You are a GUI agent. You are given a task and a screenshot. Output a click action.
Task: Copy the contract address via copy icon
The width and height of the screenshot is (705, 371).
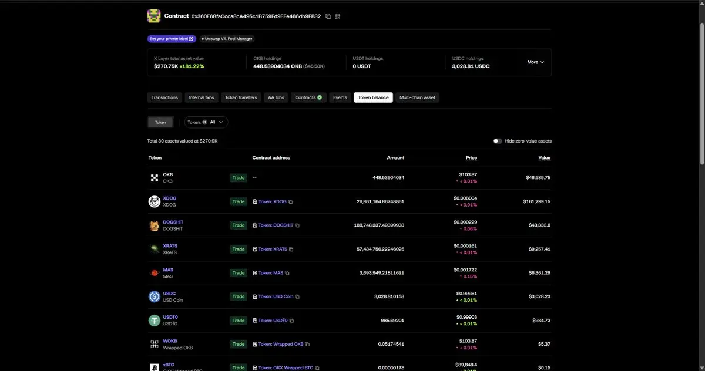[x=328, y=16]
